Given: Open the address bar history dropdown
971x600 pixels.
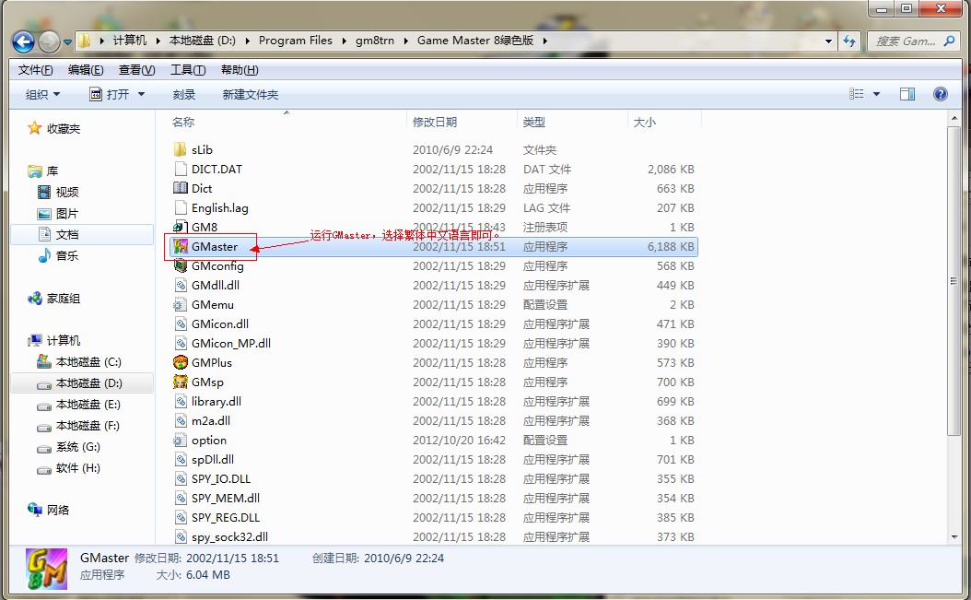Looking at the screenshot, I should 828,41.
